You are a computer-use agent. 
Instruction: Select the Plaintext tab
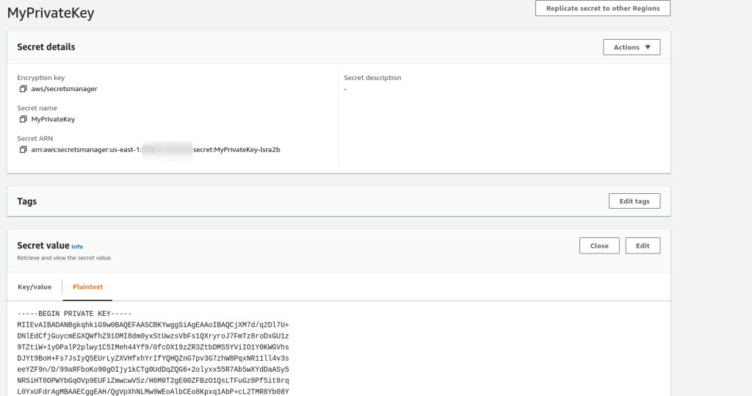click(x=88, y=287)
